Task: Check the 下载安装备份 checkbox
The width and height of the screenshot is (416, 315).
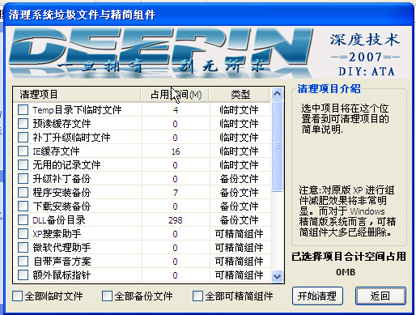Action: pos(23,206)
